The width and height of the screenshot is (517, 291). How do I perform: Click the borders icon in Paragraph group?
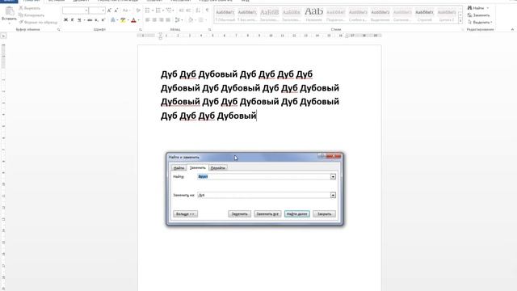click(201, 20)
